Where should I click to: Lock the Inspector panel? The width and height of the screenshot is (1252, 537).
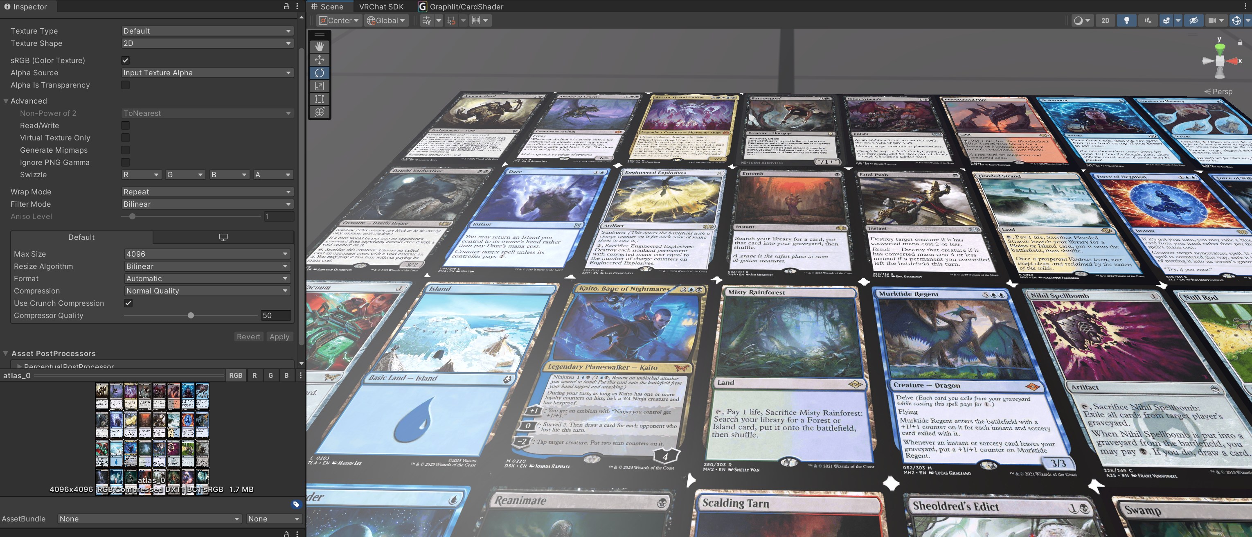pyautogui.click(x=286, y=6)
